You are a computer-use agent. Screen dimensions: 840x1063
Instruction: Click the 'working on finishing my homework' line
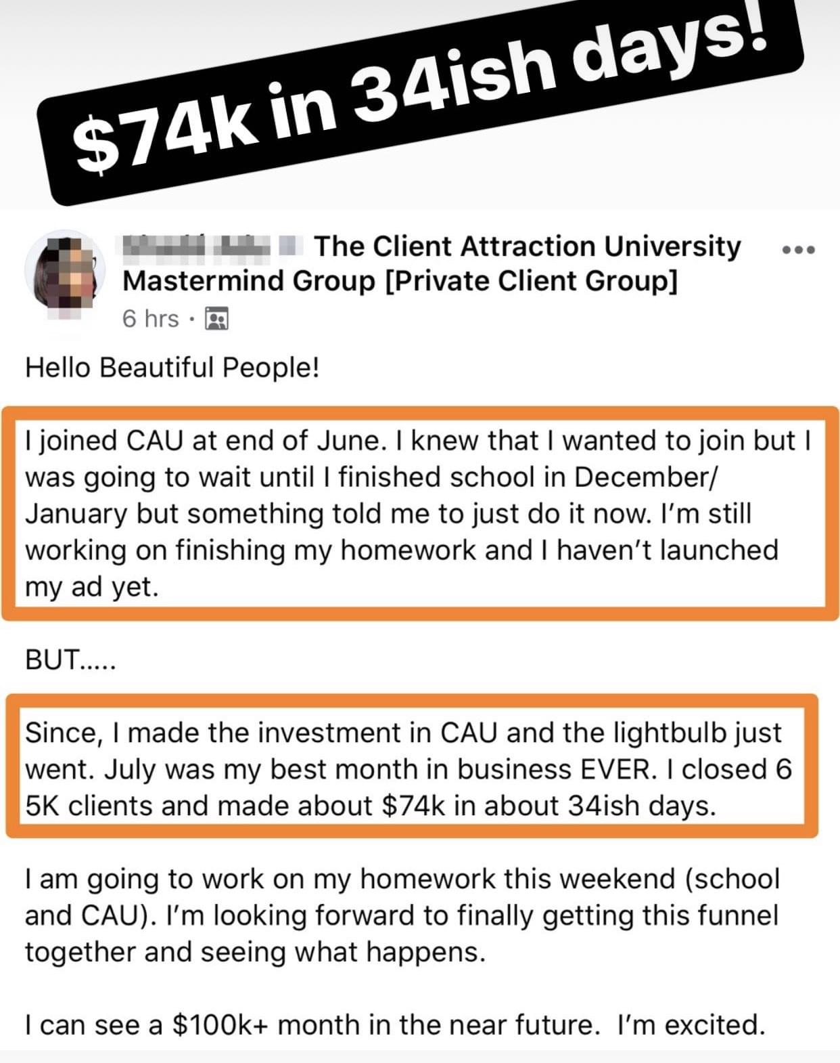pyautogui.click(x=402, y=550)
